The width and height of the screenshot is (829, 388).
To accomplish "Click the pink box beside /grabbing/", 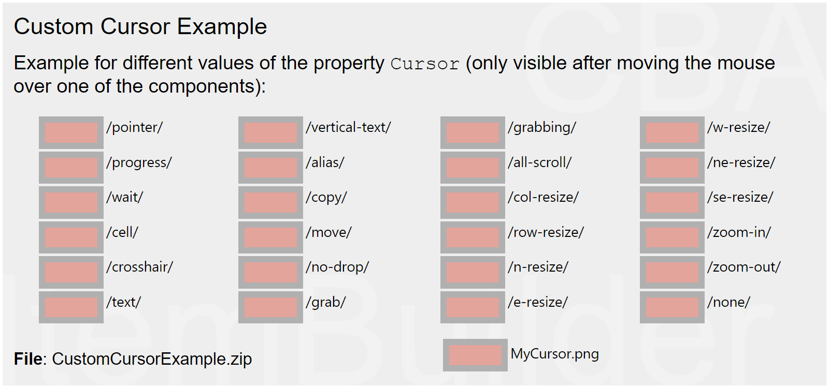I will pyautogui.click(x=473, y=132).
